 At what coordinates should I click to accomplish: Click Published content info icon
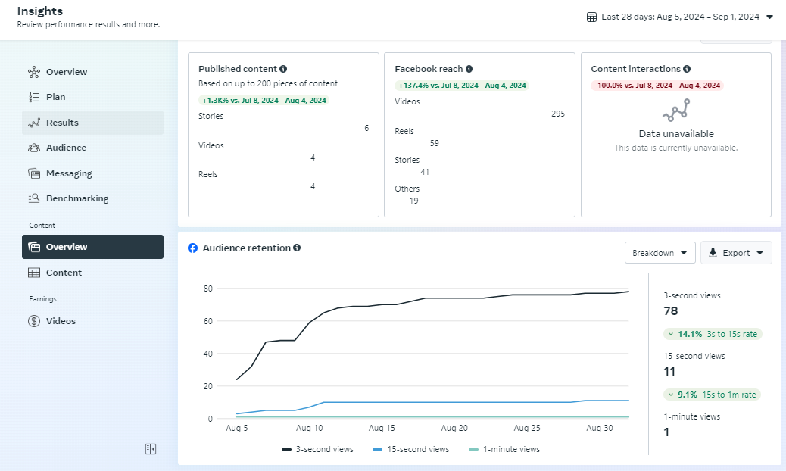(x=283, y=69)
